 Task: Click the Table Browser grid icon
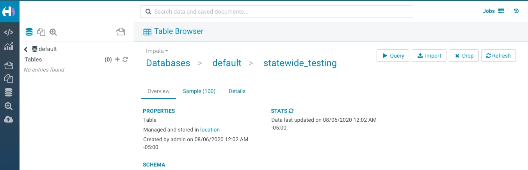pos(147,32)
